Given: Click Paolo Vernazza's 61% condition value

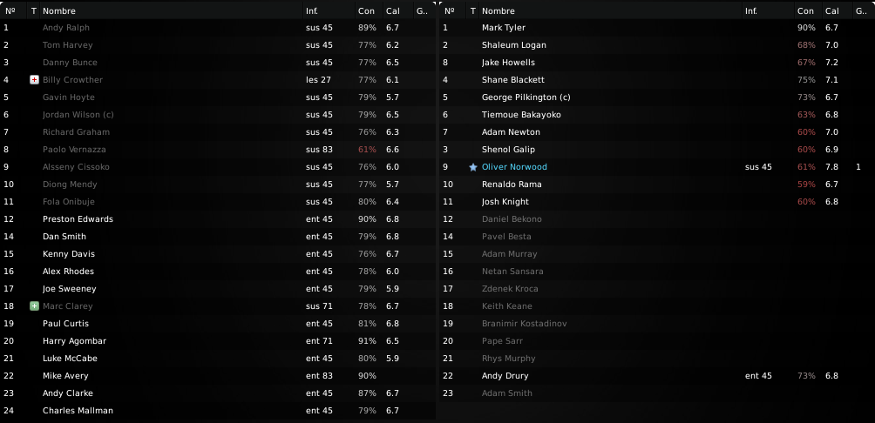Looking at the screenshot, I should coord(367,150).
